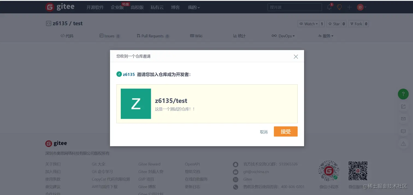
Task: Open the Git 大全 footer link
Action: click(x=99, y=164)
